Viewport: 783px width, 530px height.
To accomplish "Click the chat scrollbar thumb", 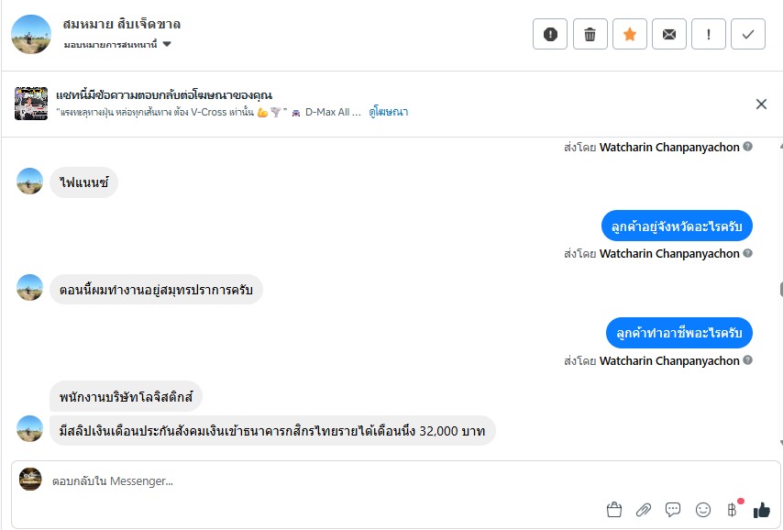I will tap(780, 290).
